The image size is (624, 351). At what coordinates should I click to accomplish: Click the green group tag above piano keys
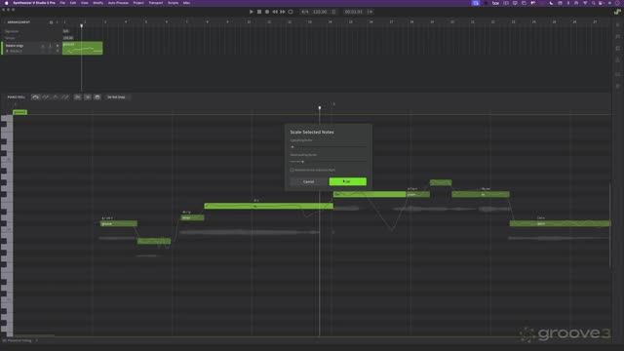coord(19,112)
